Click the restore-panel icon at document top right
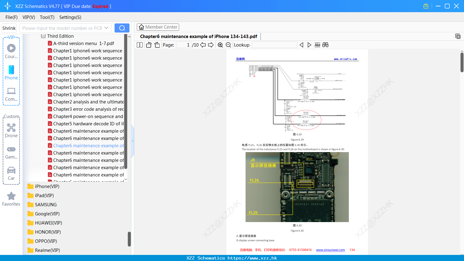 [x=458, y=36]
